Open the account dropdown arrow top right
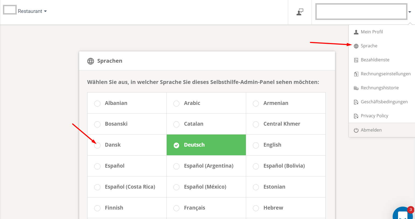The height and width of the screenshot is (219, 415). click(410, 12)
